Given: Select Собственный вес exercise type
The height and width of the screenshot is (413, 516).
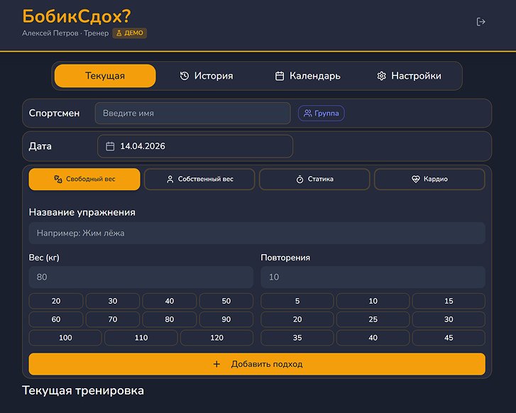Looking at the screenshot, I should click(199, 179).
